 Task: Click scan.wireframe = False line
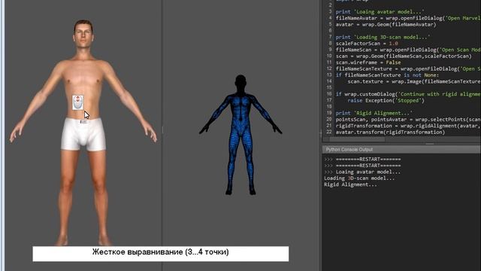(x=368, y=62)
